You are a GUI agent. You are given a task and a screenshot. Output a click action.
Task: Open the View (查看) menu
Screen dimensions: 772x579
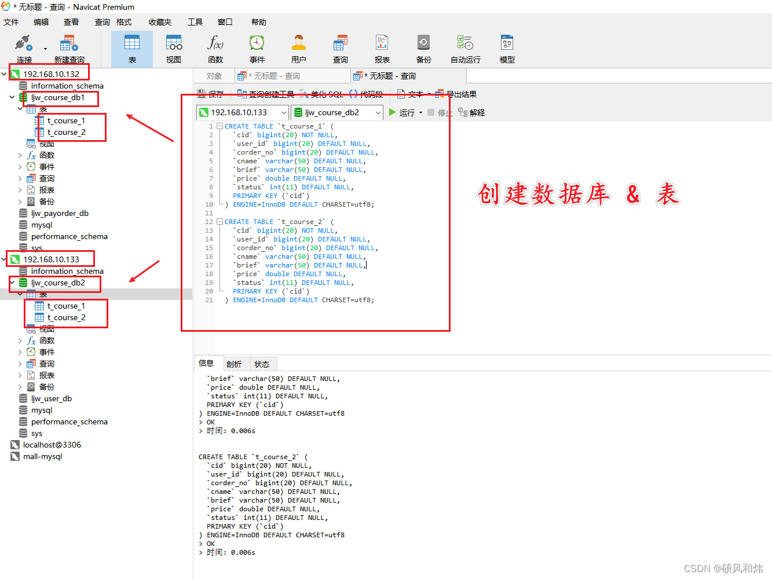pyautogui.click(x=71, y=22)
